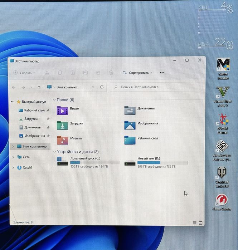Go forward with the right arrow
The width and height of the screenshot is (238, 250).
(x=23, y=87)
